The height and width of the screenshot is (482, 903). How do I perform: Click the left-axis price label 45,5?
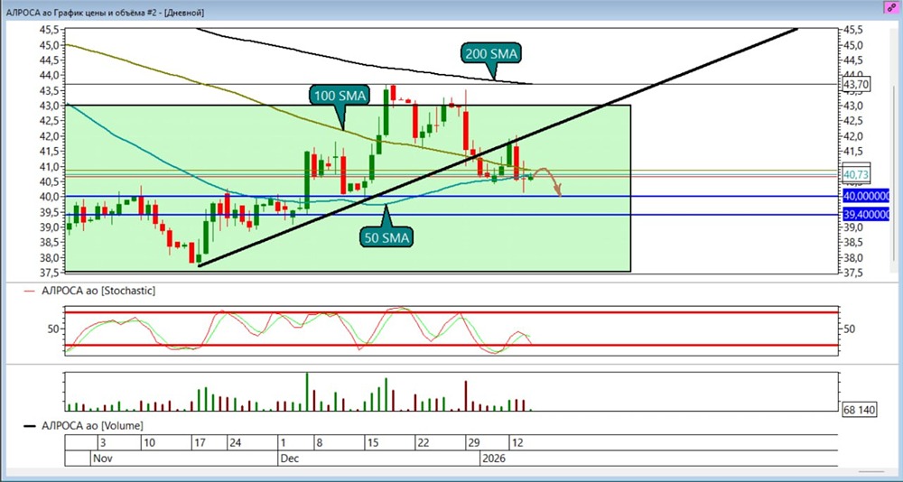[49, 30]
